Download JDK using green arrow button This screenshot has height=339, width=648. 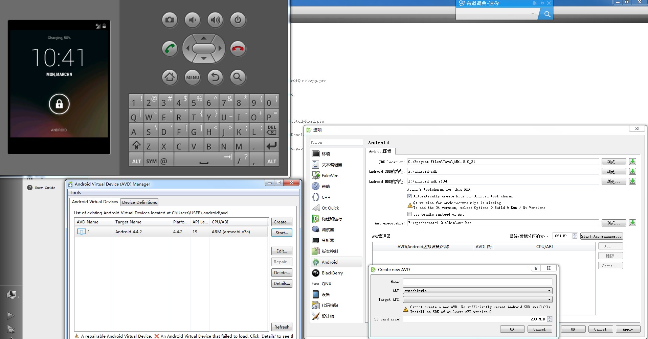click(x=632, y=162)
